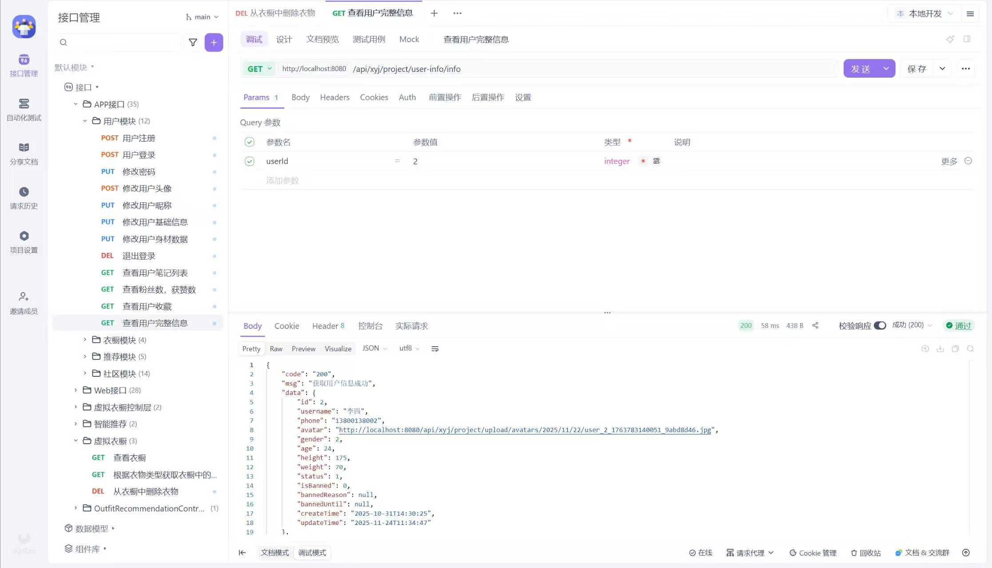Open the GET method dropdown
This screenshot has width=992, height=568.
click(259, 69)
